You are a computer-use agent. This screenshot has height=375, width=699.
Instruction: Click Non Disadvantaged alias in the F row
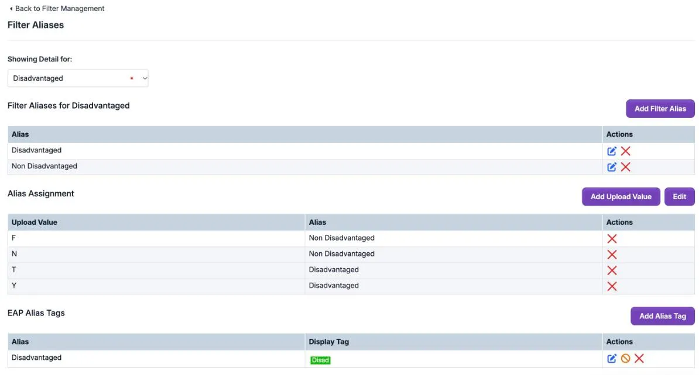pos(341,238)
